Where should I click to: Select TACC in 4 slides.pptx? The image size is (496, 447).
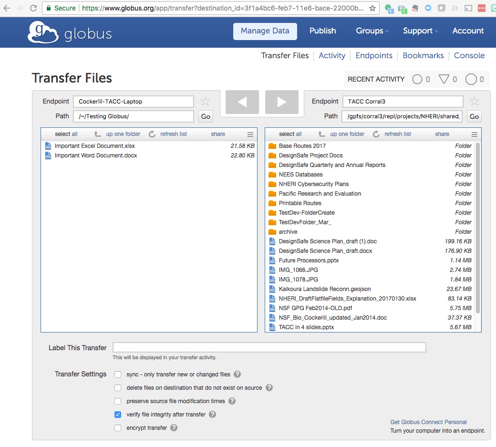pyautogui.click(x=370, y=327)
